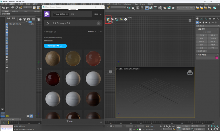
Task: Select the wooden parquet material thumbnail
Action: (53, 59)
